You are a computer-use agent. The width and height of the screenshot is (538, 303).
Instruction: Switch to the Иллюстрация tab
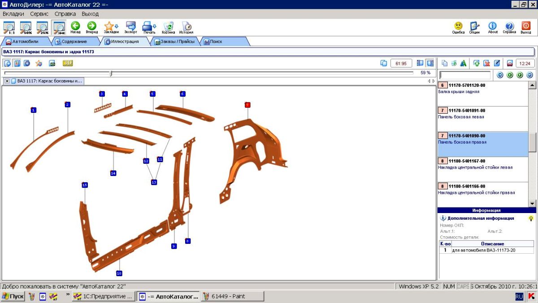click(125, 42)
